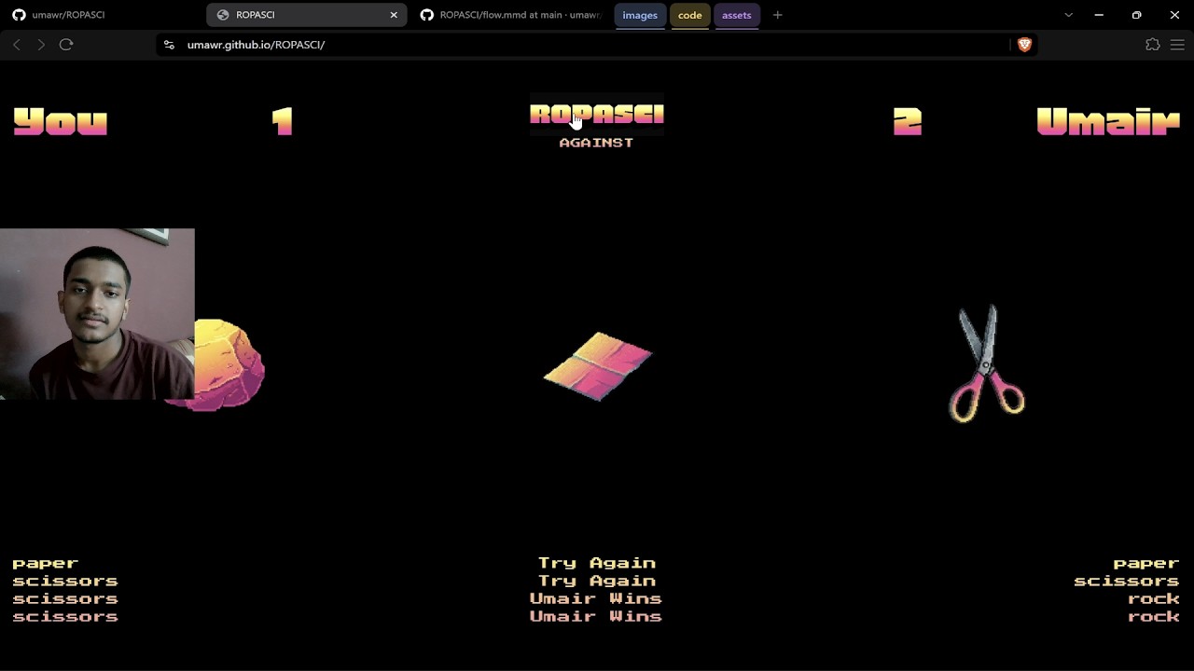View site information icon in address bar
Viewport: 1194px width, 671px height.
click(x=169, y=45)
